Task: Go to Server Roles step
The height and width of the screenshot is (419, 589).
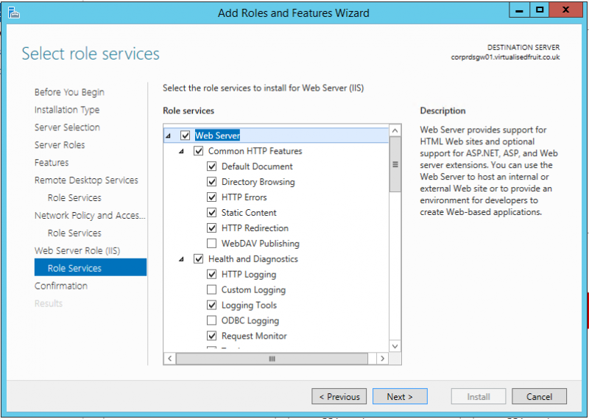Action: (x=60, y=145)
